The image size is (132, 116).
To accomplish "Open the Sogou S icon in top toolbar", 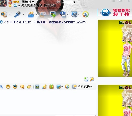I will [86, 14].
